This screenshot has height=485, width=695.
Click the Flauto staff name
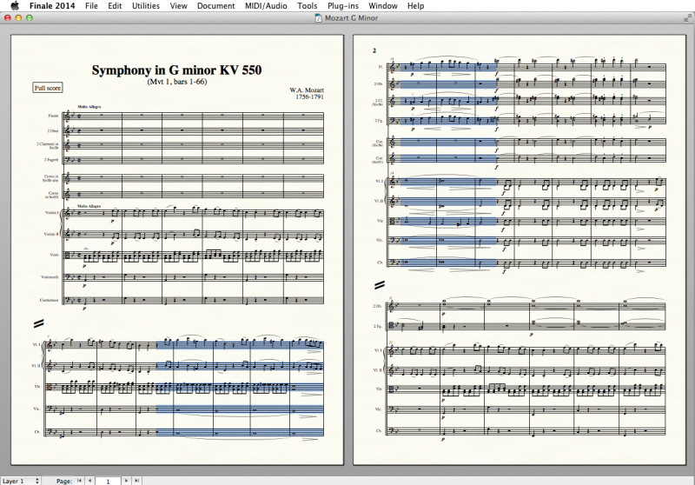click(x=53, y=116)
